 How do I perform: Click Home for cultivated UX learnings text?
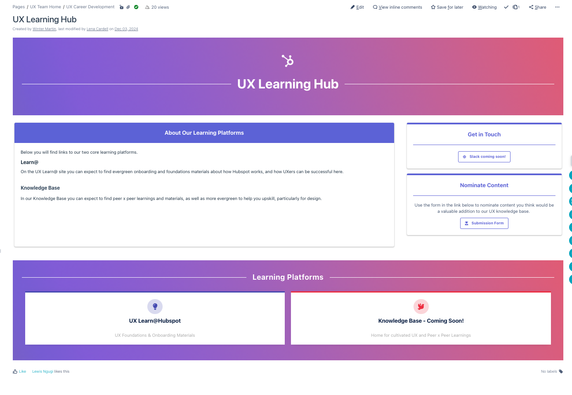coord(421,335)
